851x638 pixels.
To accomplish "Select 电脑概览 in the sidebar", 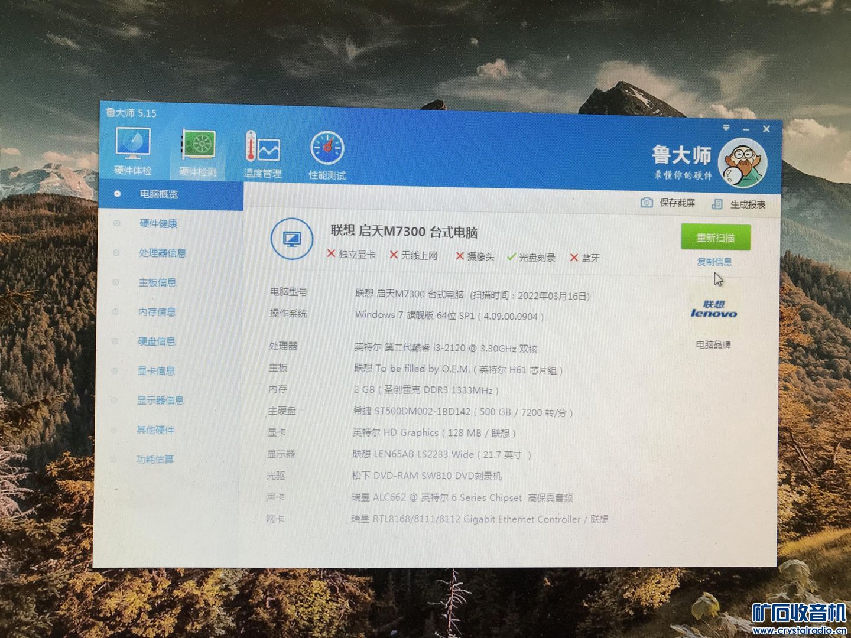I will [170, 194].
